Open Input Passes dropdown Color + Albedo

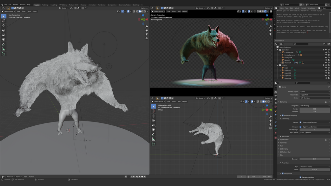coord(315,133)
